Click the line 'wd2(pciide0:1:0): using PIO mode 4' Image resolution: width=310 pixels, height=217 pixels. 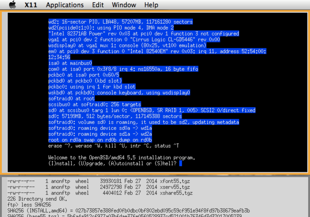pyautogui.click(x=111, y=28)
